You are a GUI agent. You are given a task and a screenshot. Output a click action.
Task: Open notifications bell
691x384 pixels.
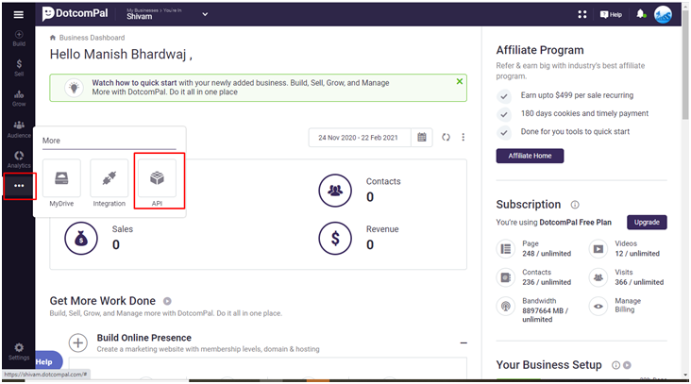641,14
